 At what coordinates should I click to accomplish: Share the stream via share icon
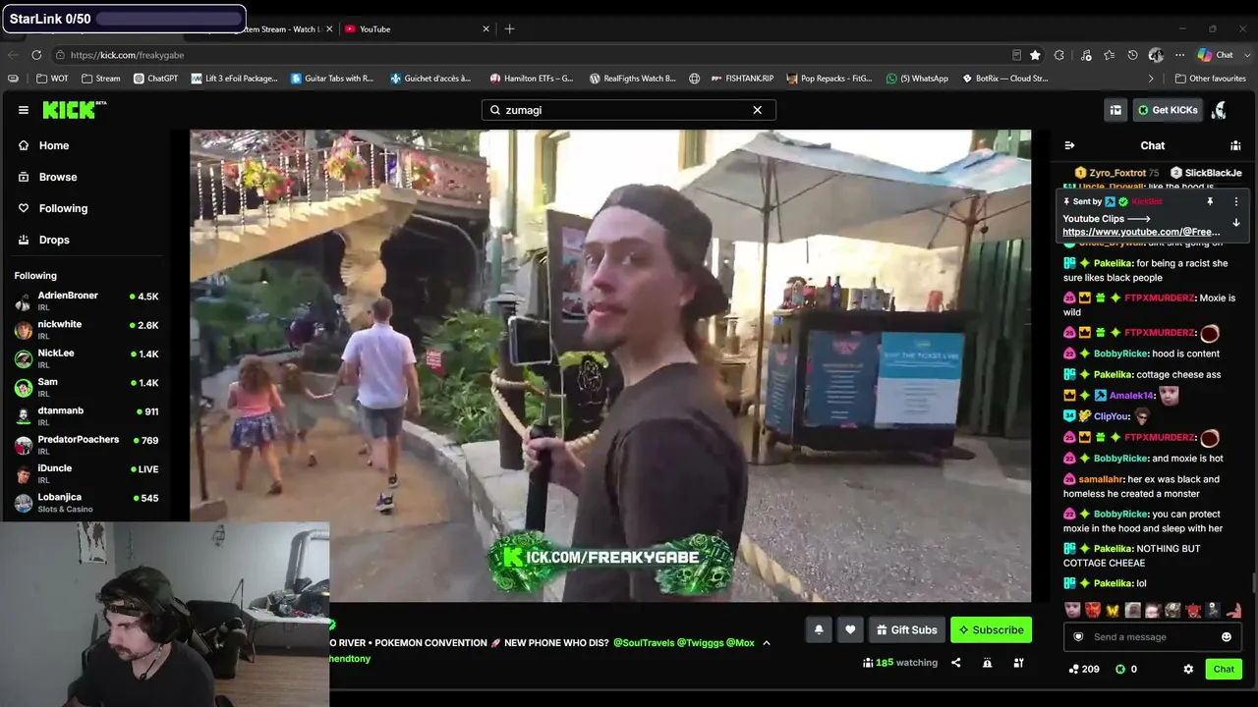point(955,663)
